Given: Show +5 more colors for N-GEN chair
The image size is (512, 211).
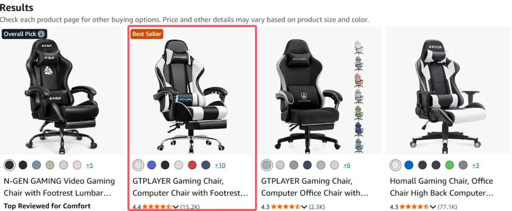Looking at the screenshot, I should [x=90, y=166].
